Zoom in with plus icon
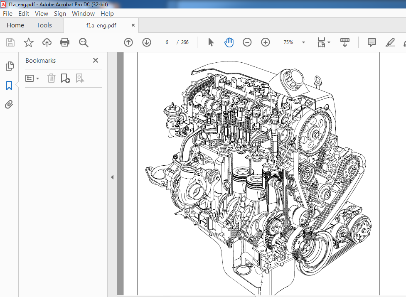The image size is (406, 297). click(x=266, y=42)
